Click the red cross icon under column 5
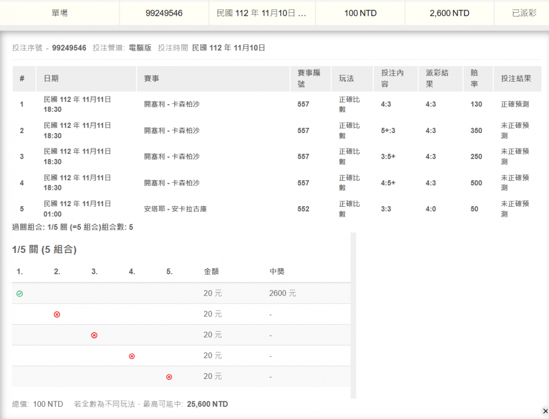The image size is (549, 419). [x=169, y=377]
